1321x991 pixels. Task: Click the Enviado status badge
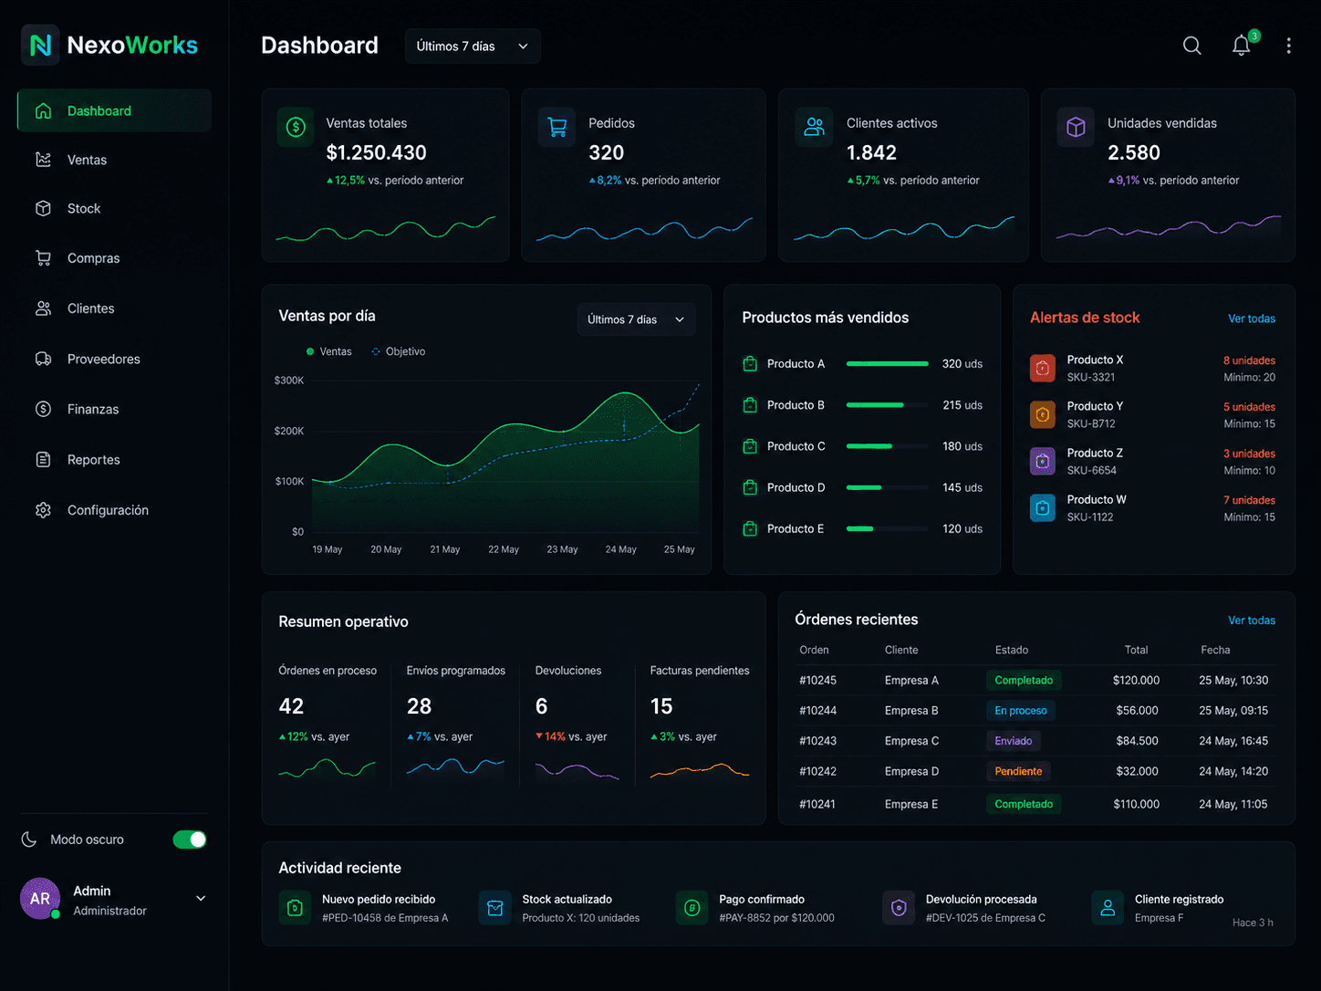point(1014,741)
